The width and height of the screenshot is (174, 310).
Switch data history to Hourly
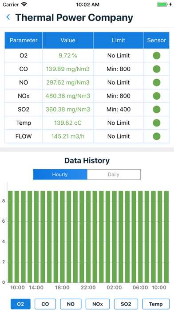[x=60, y=175]
